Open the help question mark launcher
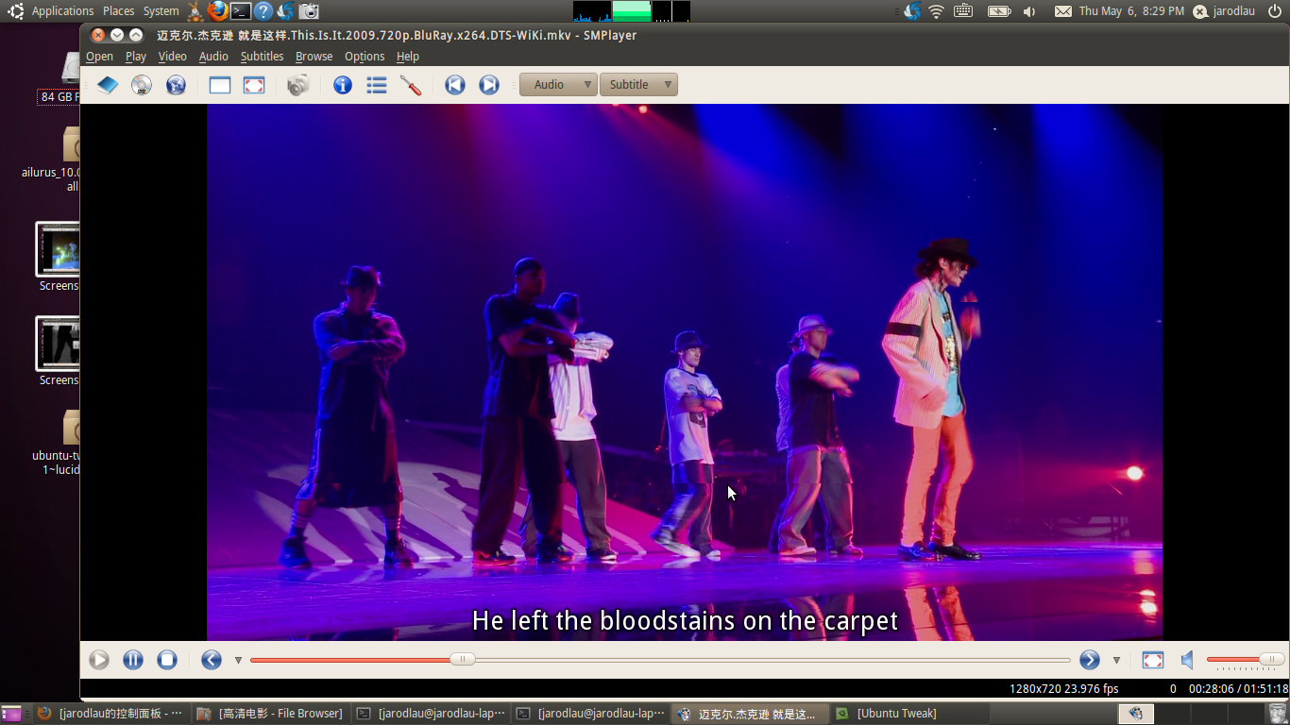 point(263,11)
